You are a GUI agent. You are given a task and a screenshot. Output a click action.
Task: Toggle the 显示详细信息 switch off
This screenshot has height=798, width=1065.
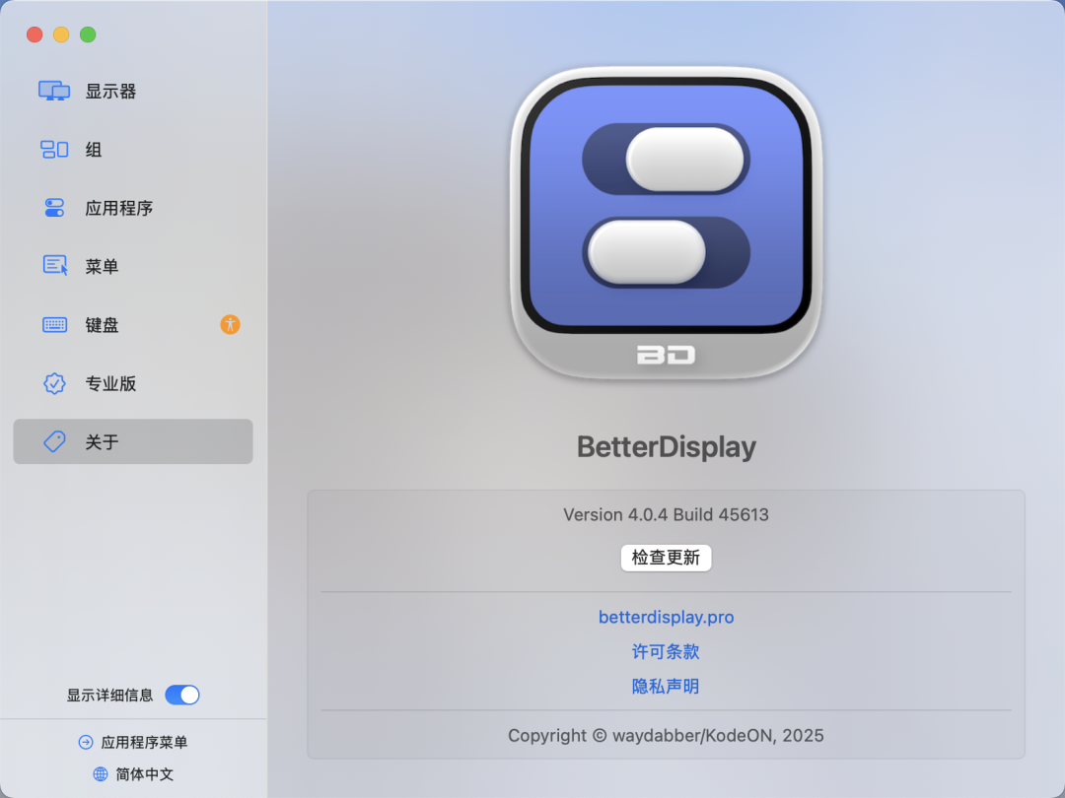pyautogui.click(x=182, y=695)
